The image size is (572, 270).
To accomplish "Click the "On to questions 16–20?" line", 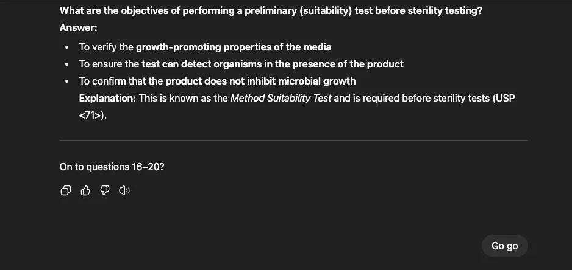I will point(112,167).
